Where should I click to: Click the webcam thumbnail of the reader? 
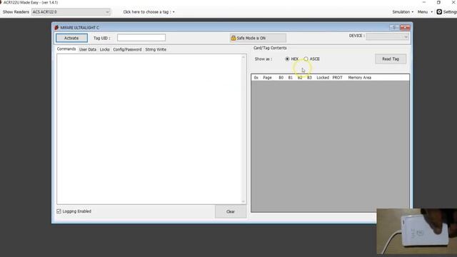pos(416,231)
